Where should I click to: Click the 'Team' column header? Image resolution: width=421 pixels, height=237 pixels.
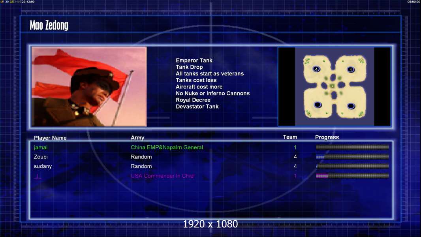coord(290,137)
